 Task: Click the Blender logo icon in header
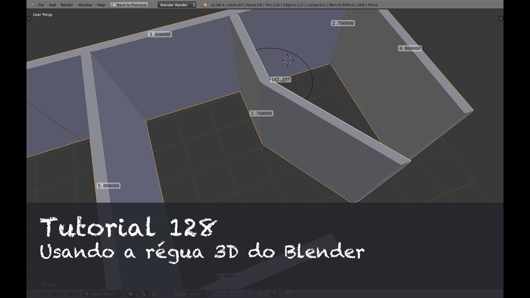click(x=205, y=5)
